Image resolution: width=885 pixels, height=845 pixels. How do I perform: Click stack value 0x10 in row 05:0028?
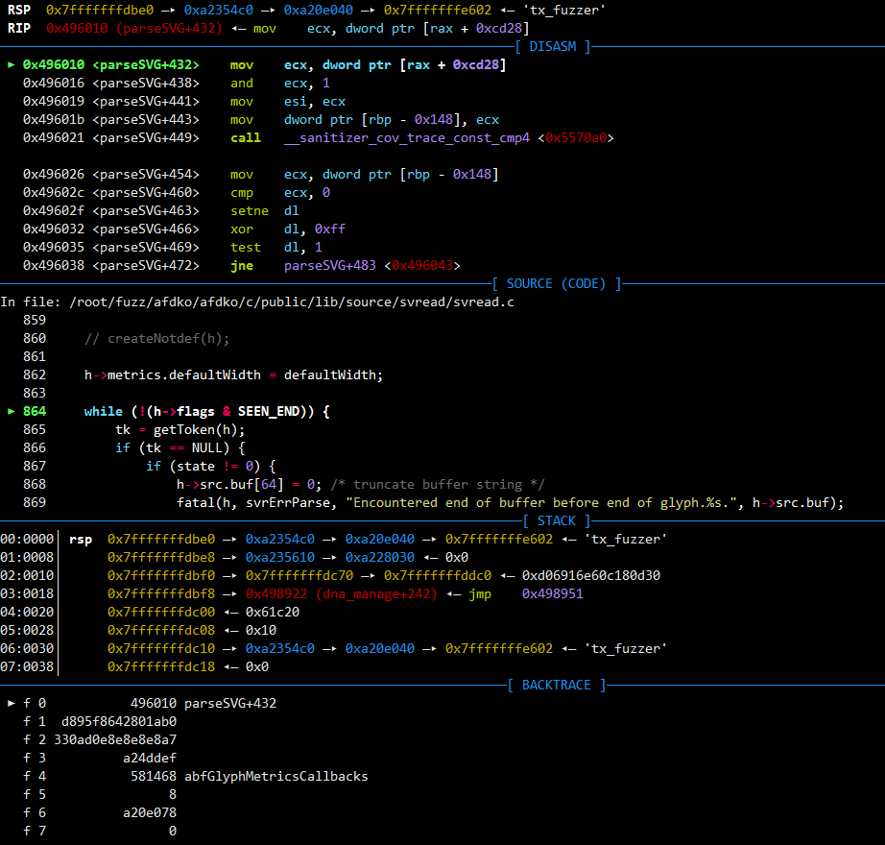pos(261,630)
